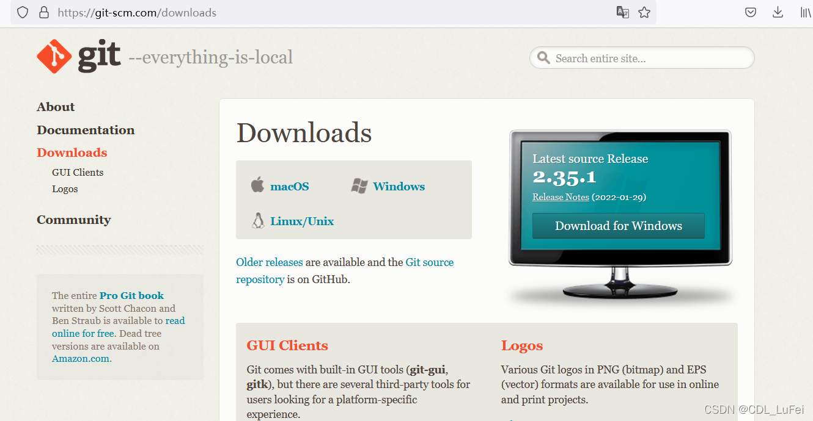Image resolution: width=813 pixels, height=421 pixels.
Task: Click the version number 2.35.1
Action: [x=564, y=178]
